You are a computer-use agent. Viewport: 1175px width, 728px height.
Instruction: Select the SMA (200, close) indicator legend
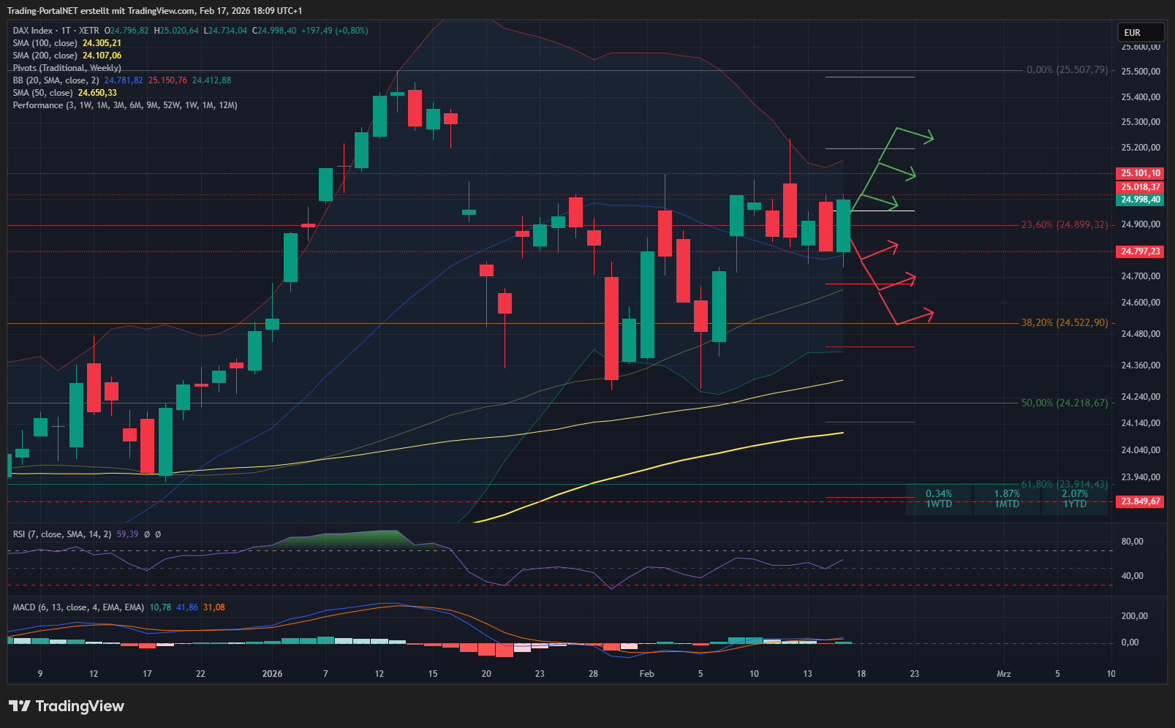45,56
